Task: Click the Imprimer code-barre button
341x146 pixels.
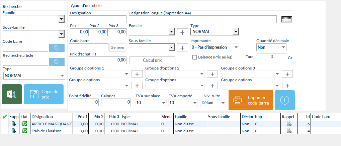Action: tap(251, 100)
